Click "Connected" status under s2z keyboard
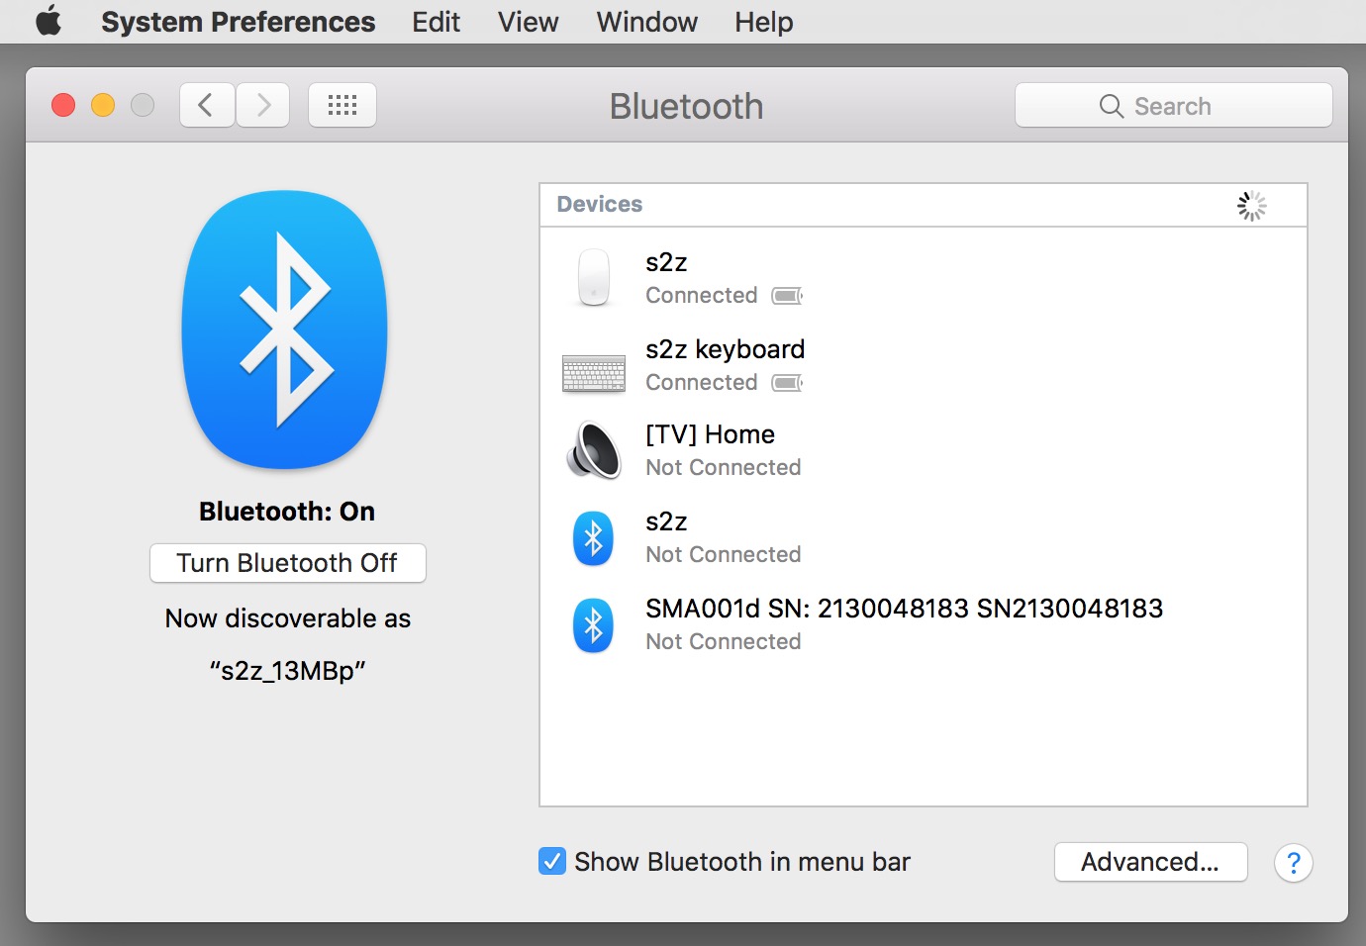1366x946 pixels. tap(701, 382)
